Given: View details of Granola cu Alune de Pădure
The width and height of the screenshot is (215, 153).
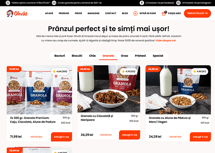Looking at the screenshot, I should pyautogui.click(x=175, y=137).
